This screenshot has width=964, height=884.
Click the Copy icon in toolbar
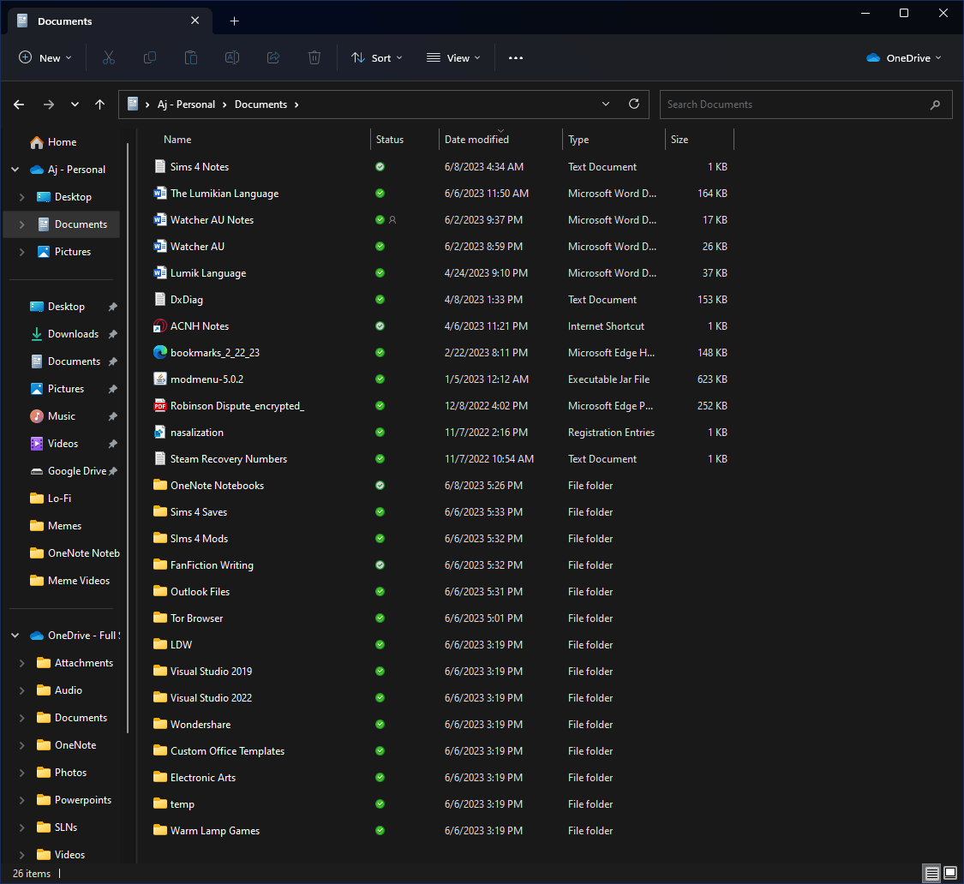tap(150, 57)
